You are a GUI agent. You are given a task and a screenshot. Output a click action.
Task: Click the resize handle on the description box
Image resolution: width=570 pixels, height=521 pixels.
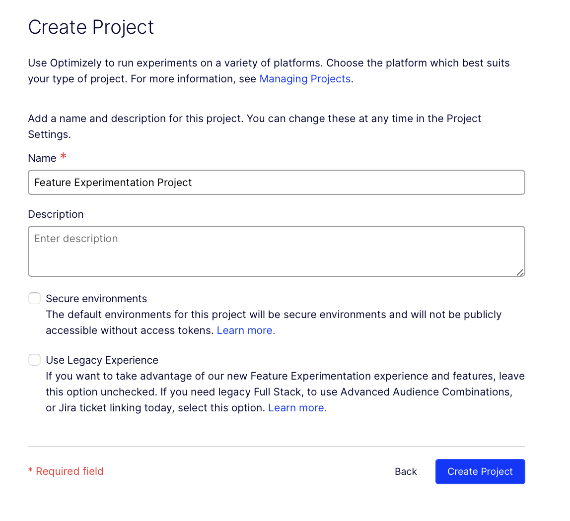520,271
